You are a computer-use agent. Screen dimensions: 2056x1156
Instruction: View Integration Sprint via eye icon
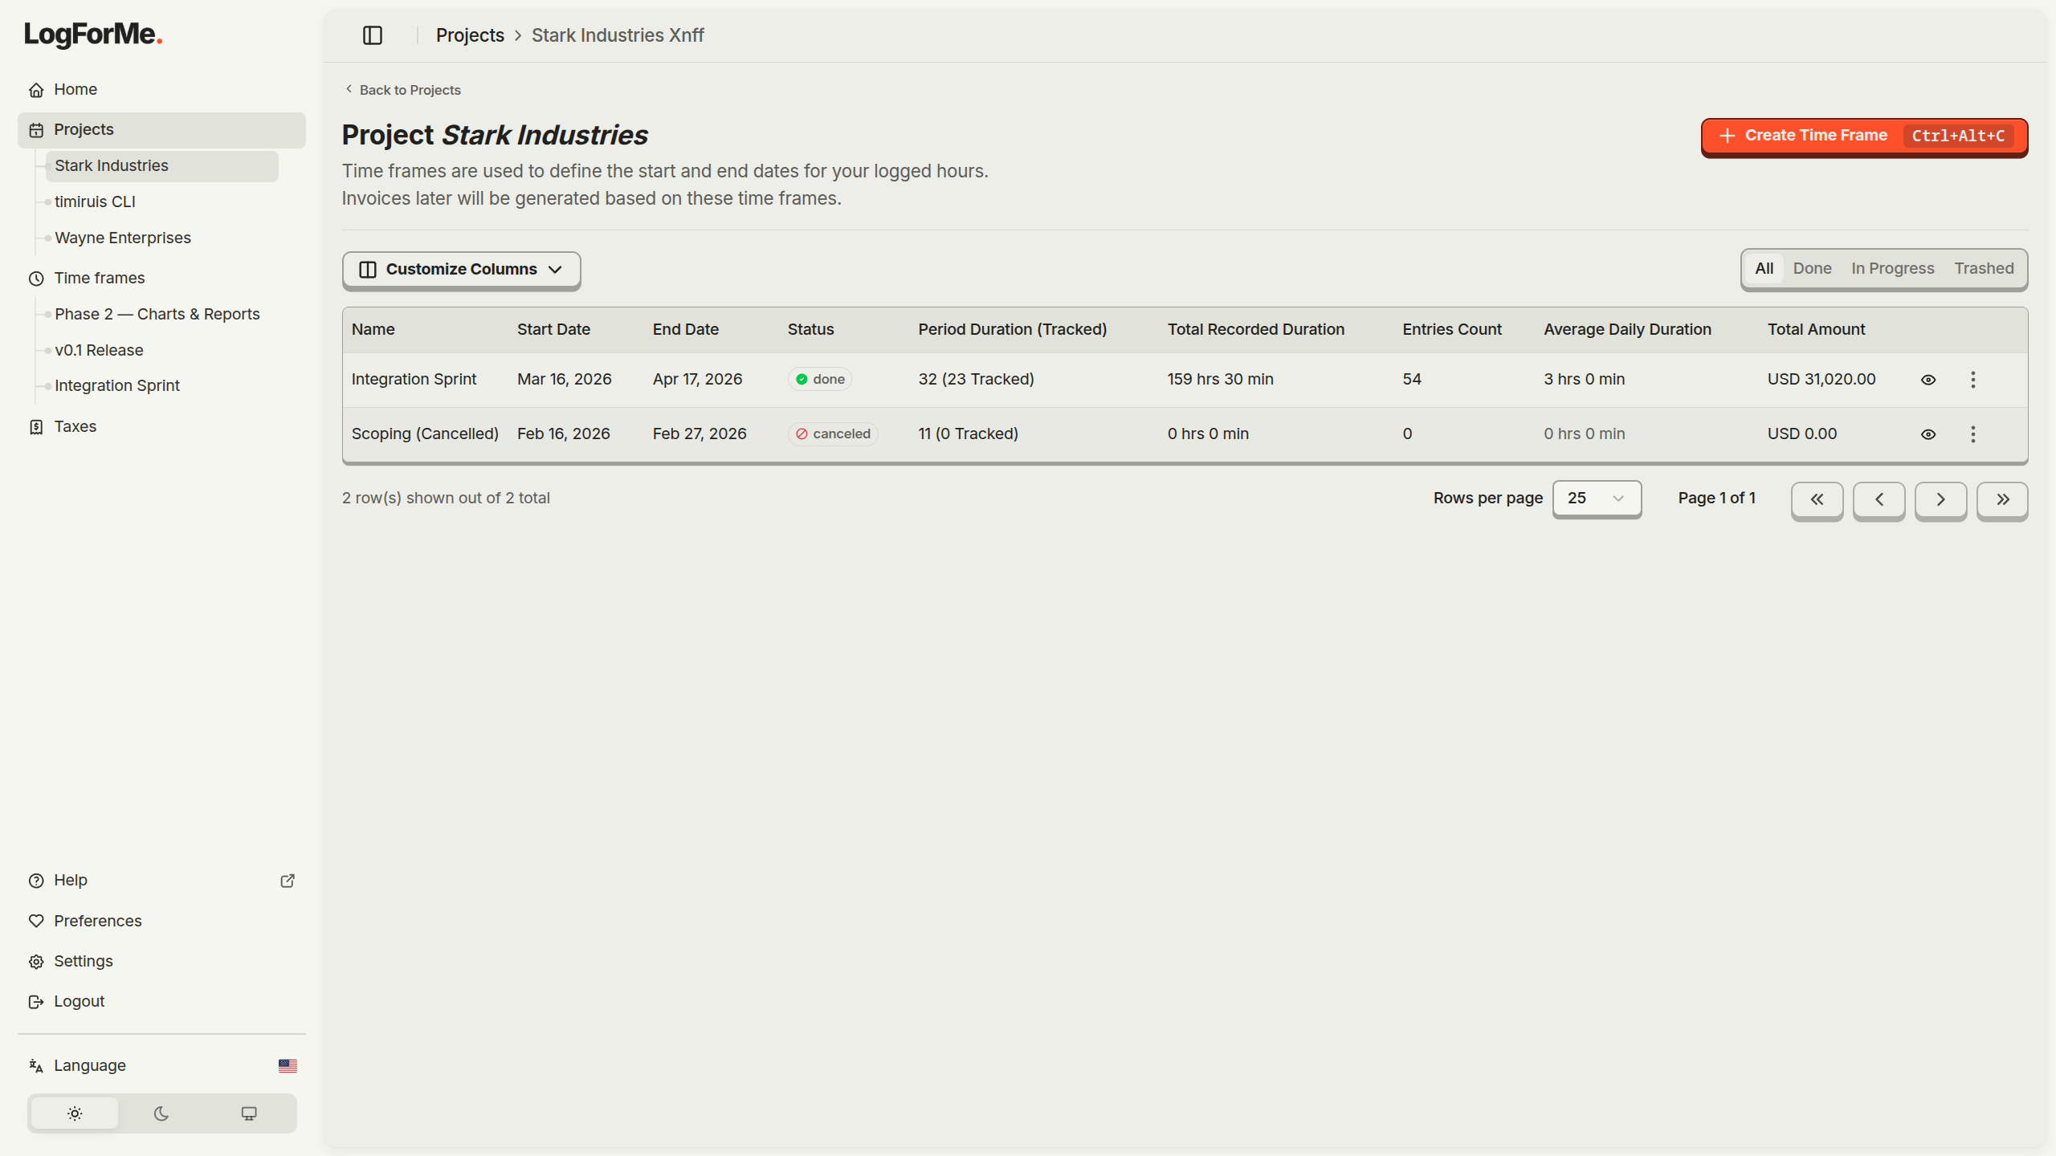click(x=1927, y=380)
